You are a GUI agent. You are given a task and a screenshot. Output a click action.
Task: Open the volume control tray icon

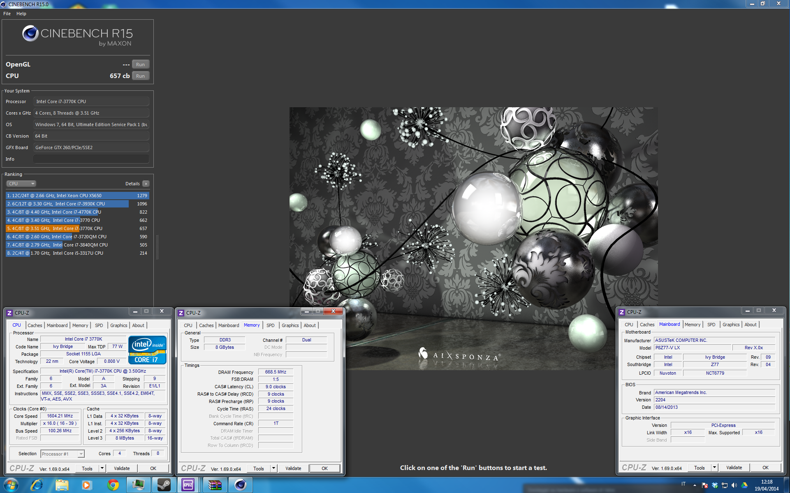point(734,485)
